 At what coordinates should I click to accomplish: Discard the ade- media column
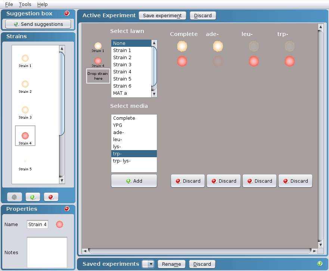tap(224, 181)
